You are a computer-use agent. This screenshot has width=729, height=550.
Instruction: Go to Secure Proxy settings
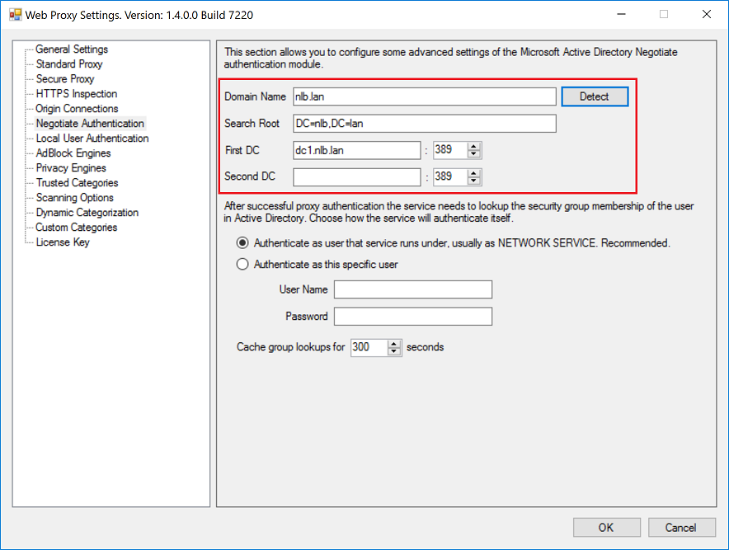coord(65,79)
